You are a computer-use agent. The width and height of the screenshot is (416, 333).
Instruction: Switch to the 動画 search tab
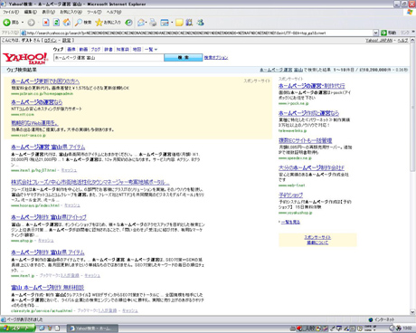tap(83, 49)
